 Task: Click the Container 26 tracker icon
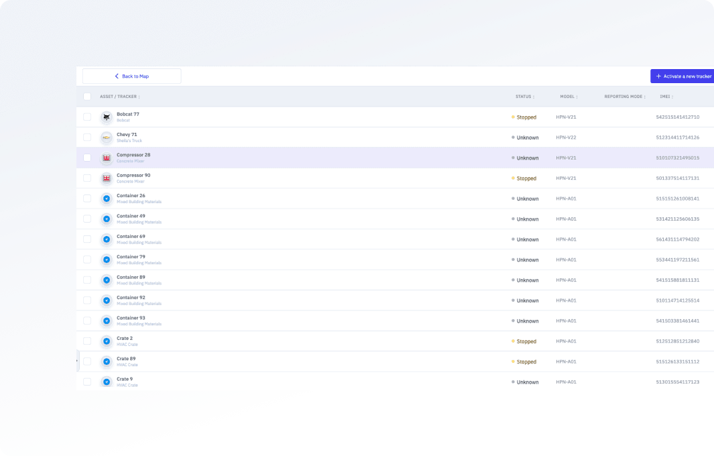107,198
